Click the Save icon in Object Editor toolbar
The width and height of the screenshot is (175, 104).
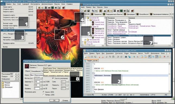[89, 11]
